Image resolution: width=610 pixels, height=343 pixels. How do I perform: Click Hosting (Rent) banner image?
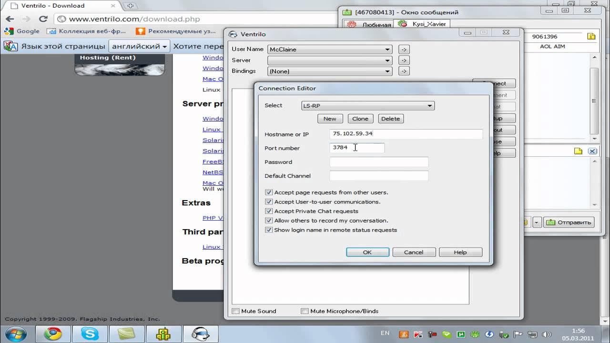click(x=120, y=64)
